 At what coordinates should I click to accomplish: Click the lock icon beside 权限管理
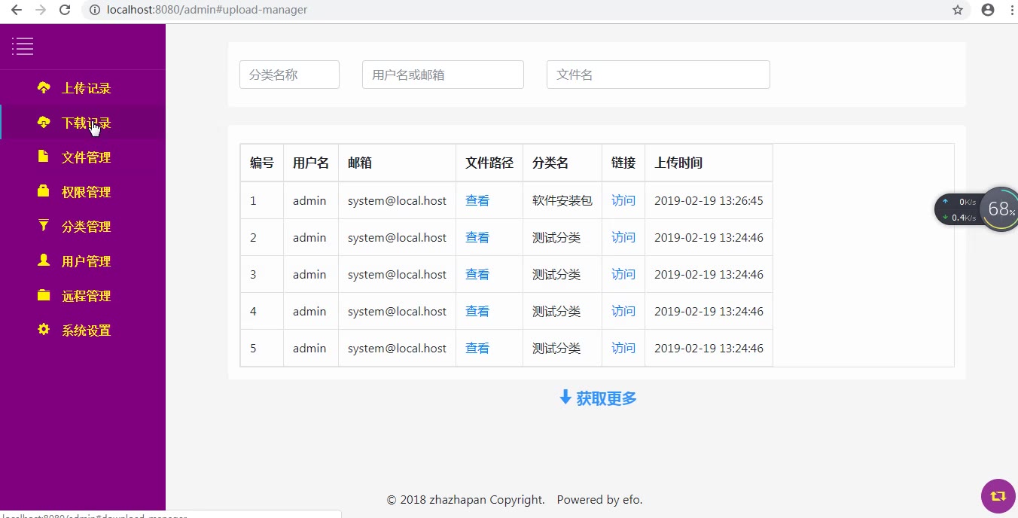click(x=44, y=191)
